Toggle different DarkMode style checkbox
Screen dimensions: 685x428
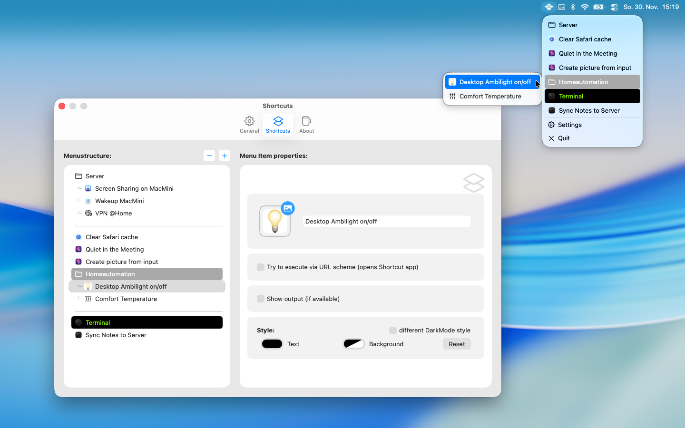[393, 330]
